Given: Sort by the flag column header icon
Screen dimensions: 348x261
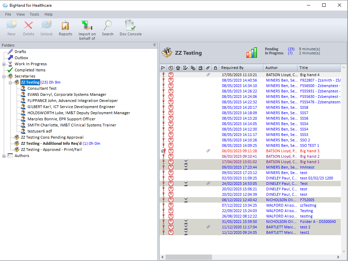Looking at the screenshot, I should pyautogui.click(x=163, y=68).
